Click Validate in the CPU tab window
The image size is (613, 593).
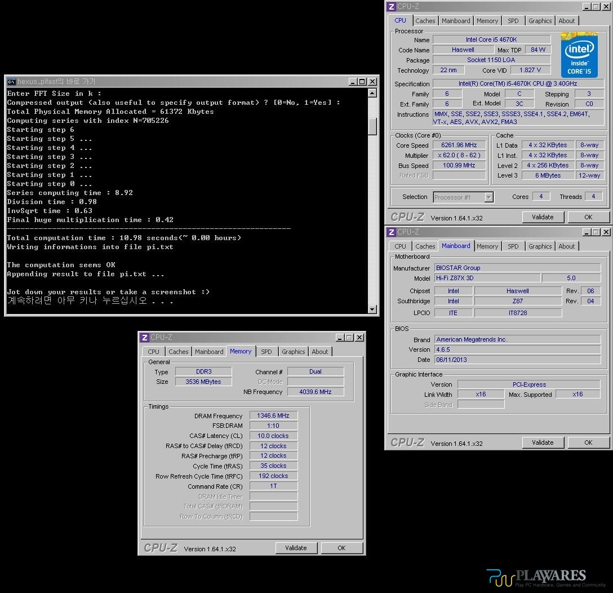(x=543, y=217)
